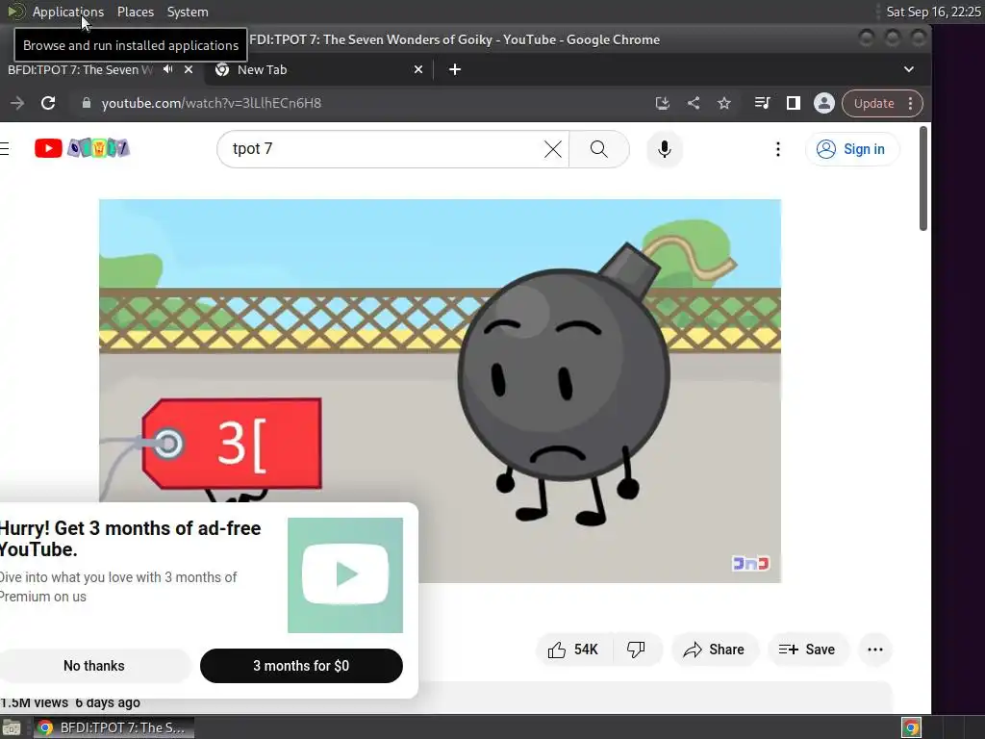Click the address bar URL

(211, 103)
